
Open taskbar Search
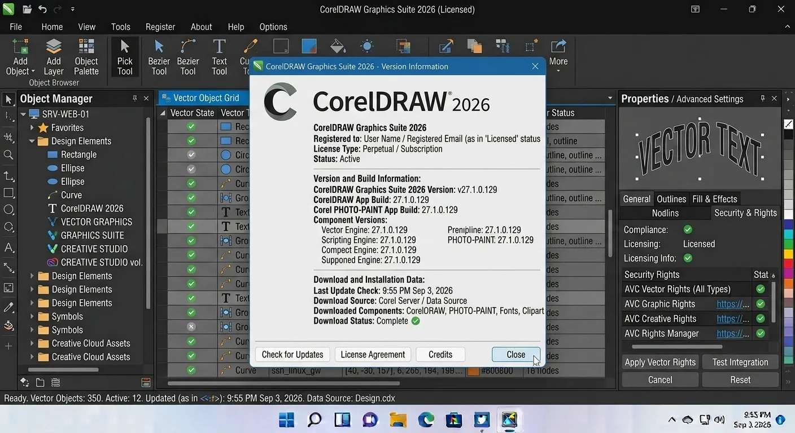click(x=314, y=419)
